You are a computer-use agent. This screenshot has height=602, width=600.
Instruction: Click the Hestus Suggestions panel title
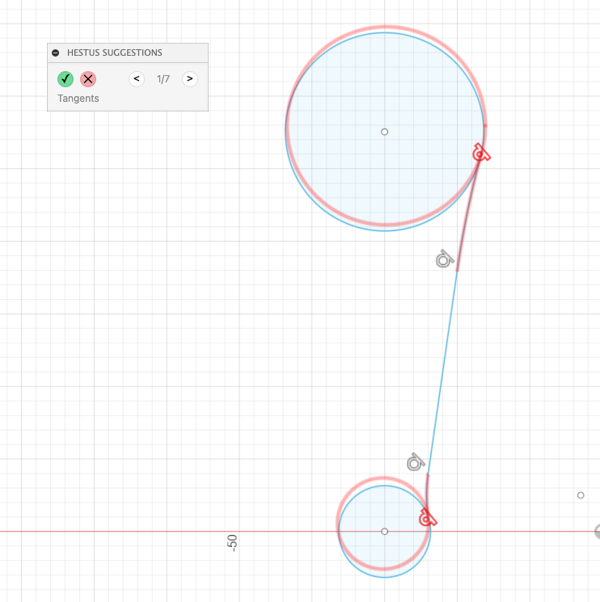pyautogui.click(x=114, y=53)
